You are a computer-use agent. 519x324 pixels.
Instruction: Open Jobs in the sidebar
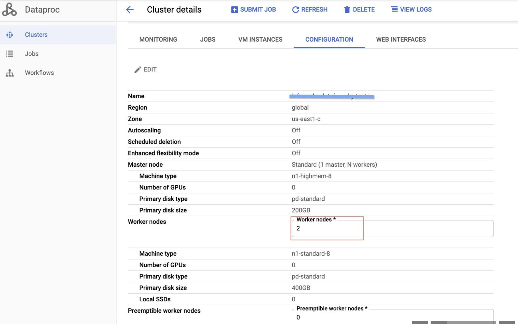58,54
